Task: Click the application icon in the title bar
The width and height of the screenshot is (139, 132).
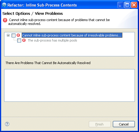Action: click(x=4, y=5)
